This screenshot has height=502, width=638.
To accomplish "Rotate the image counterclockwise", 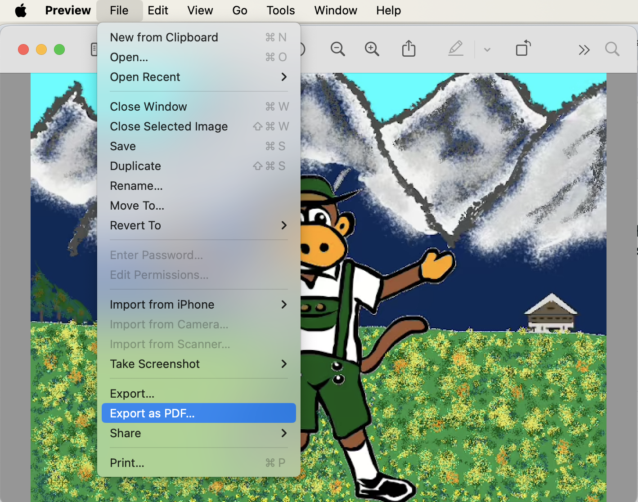I will (522, 49).
